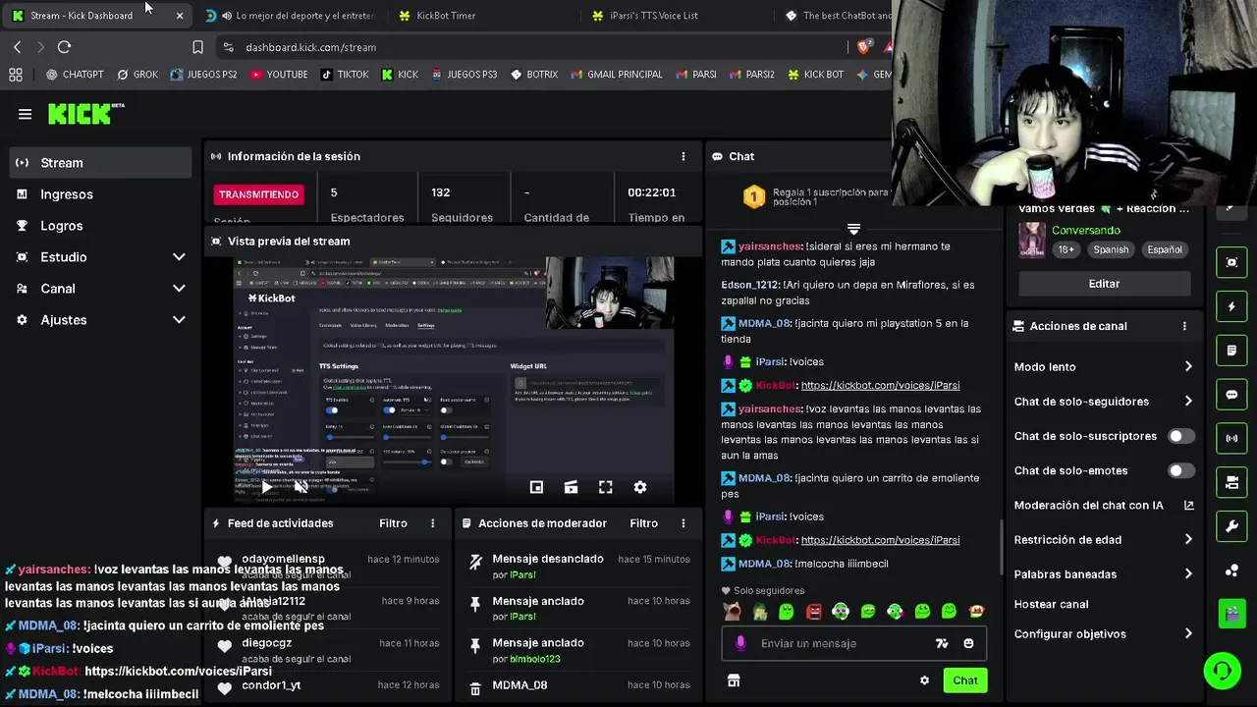The width and height of the screenshot is (1257, 707).
Task: Open activity feed three-dot menu
Action: 432,523
